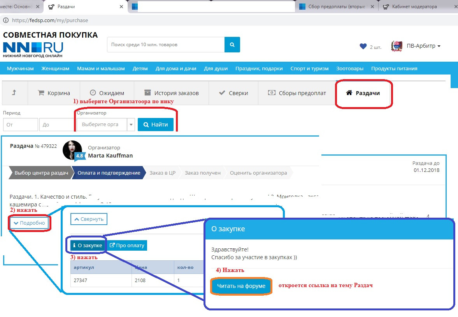Open the Корзина cart tab
458x317 pixels.
(x=54, y=93)
